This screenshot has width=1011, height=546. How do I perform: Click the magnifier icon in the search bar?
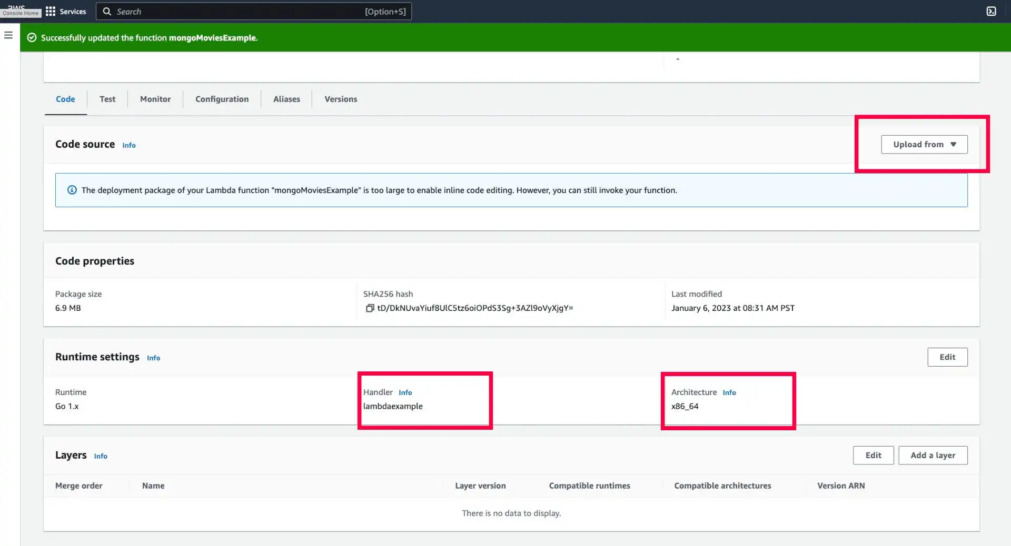point(106,11)
